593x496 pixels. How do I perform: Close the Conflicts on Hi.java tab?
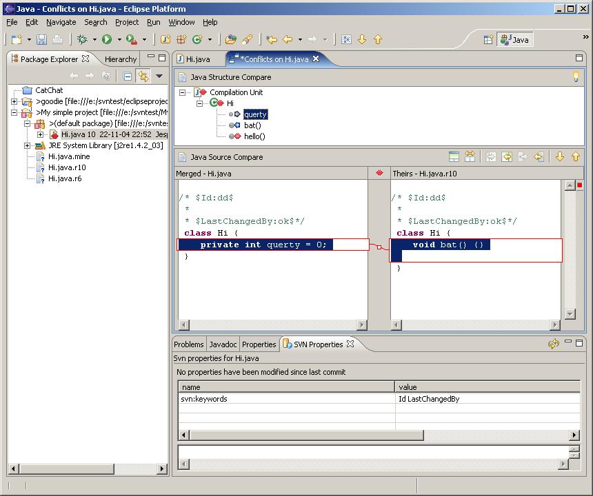coord(316,59)
